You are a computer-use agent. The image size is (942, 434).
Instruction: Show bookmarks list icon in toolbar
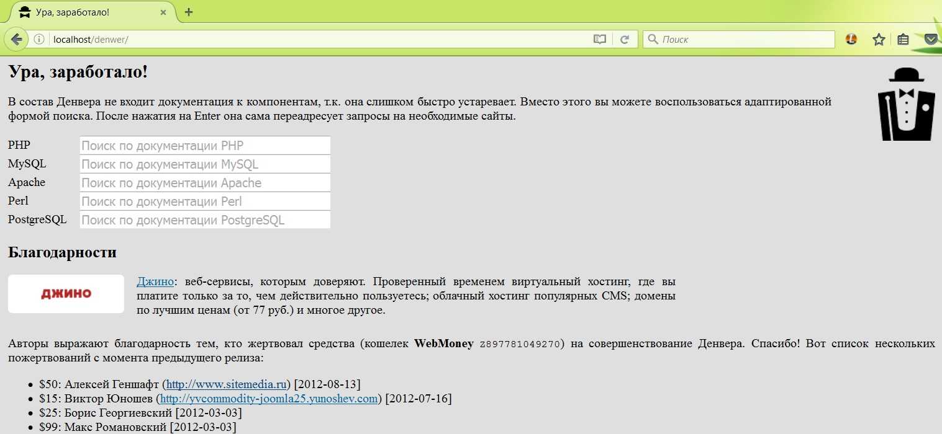click(903, 40)
